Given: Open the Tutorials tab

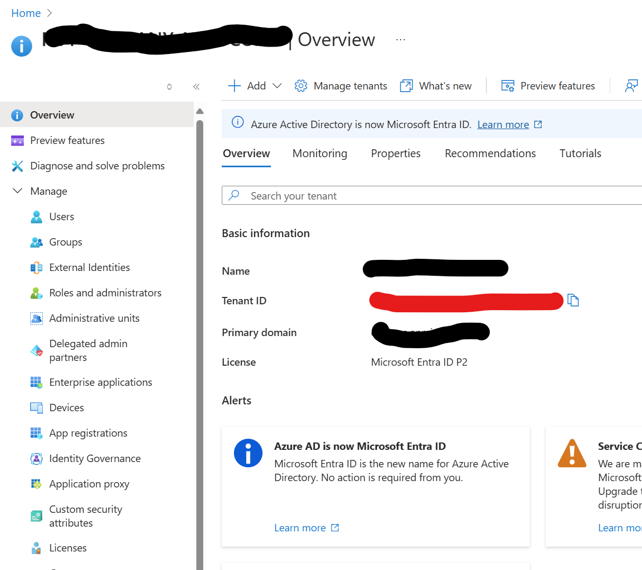Looking at the screenshot, I should pos(580,153).
